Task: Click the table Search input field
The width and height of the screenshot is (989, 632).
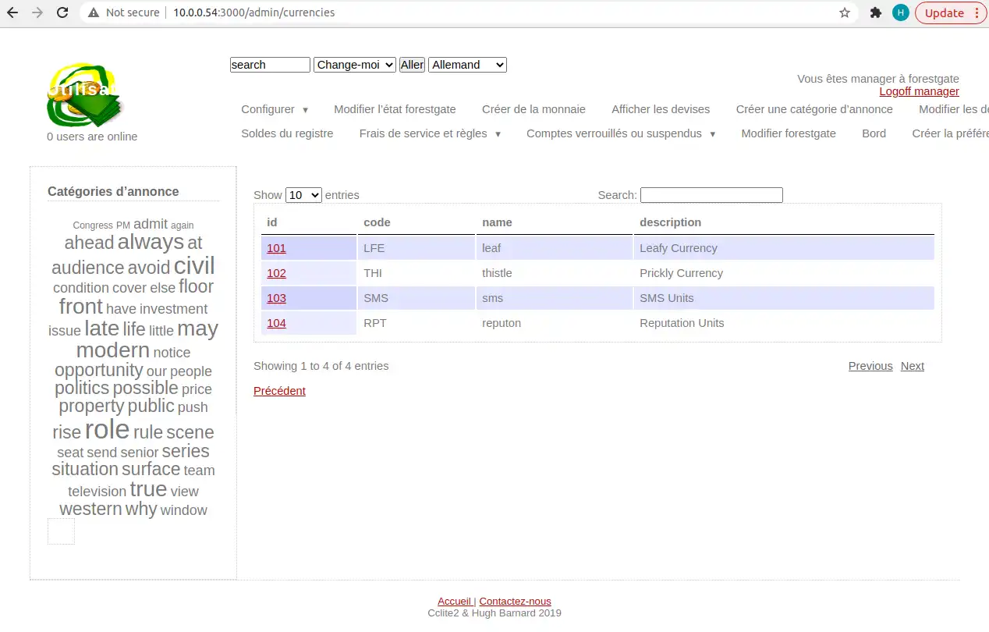Action: 711,195
